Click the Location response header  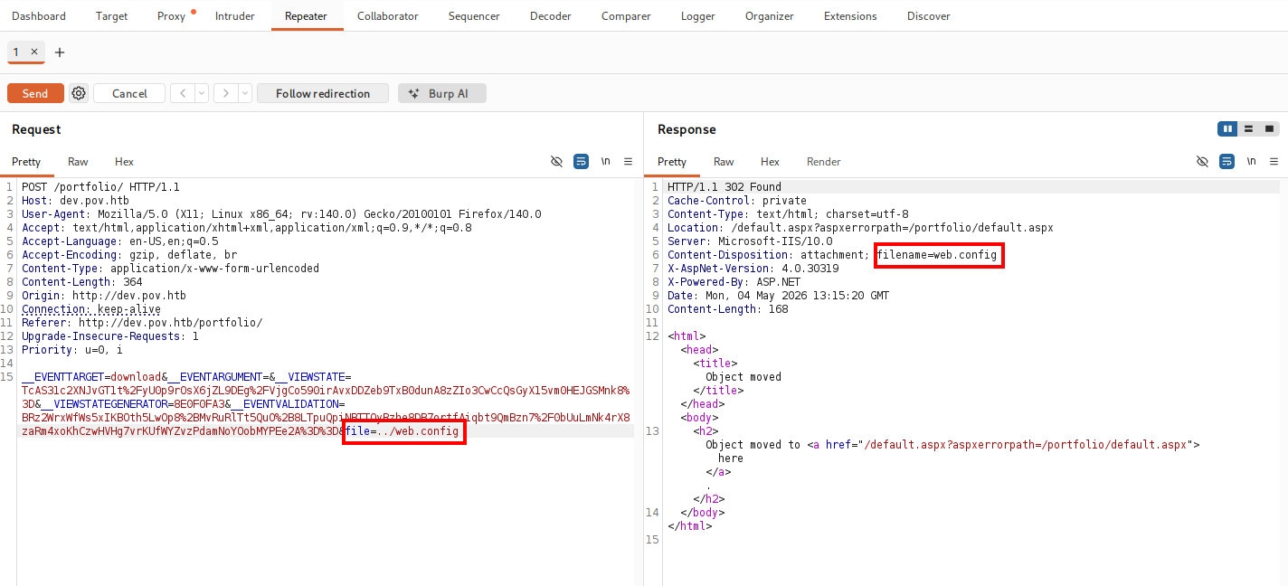coord(860,228)
